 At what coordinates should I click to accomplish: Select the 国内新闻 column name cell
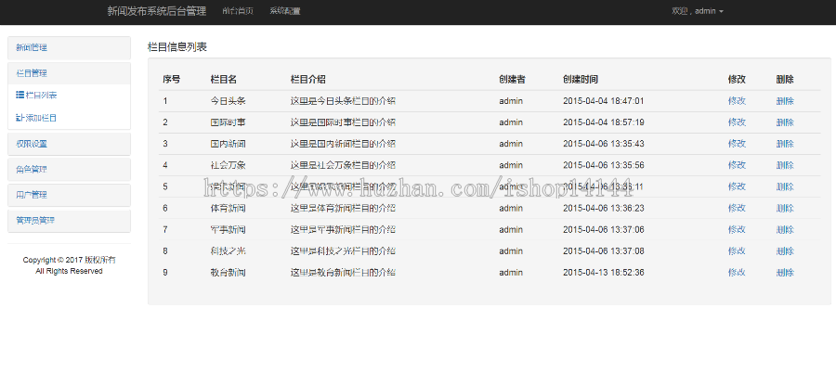point(229,144)
